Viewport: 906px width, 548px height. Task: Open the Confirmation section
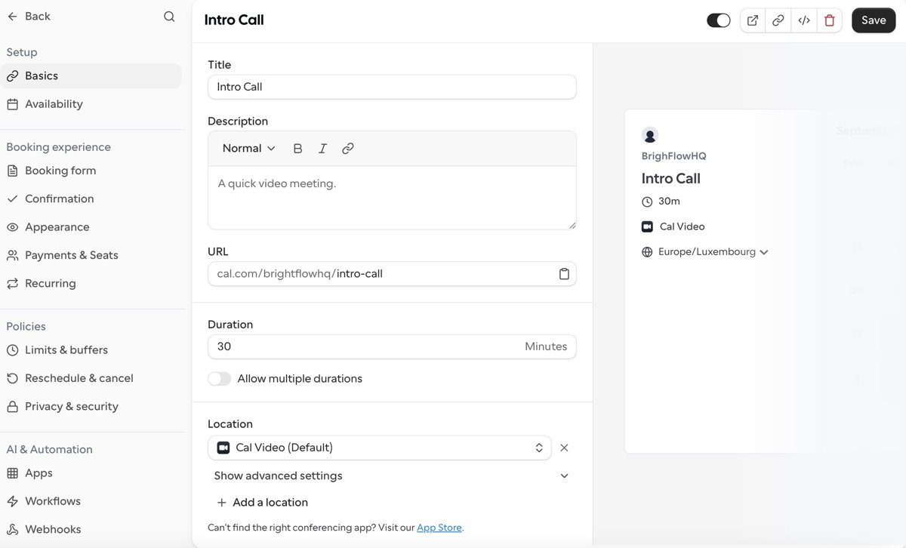[x=91, y=199]
